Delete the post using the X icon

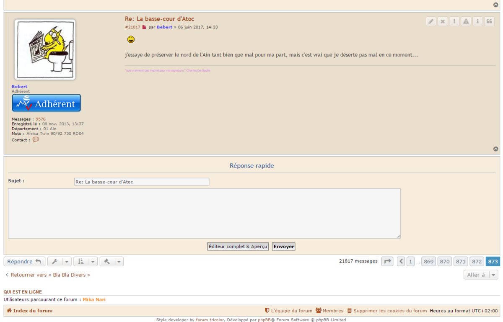(443, 21)
